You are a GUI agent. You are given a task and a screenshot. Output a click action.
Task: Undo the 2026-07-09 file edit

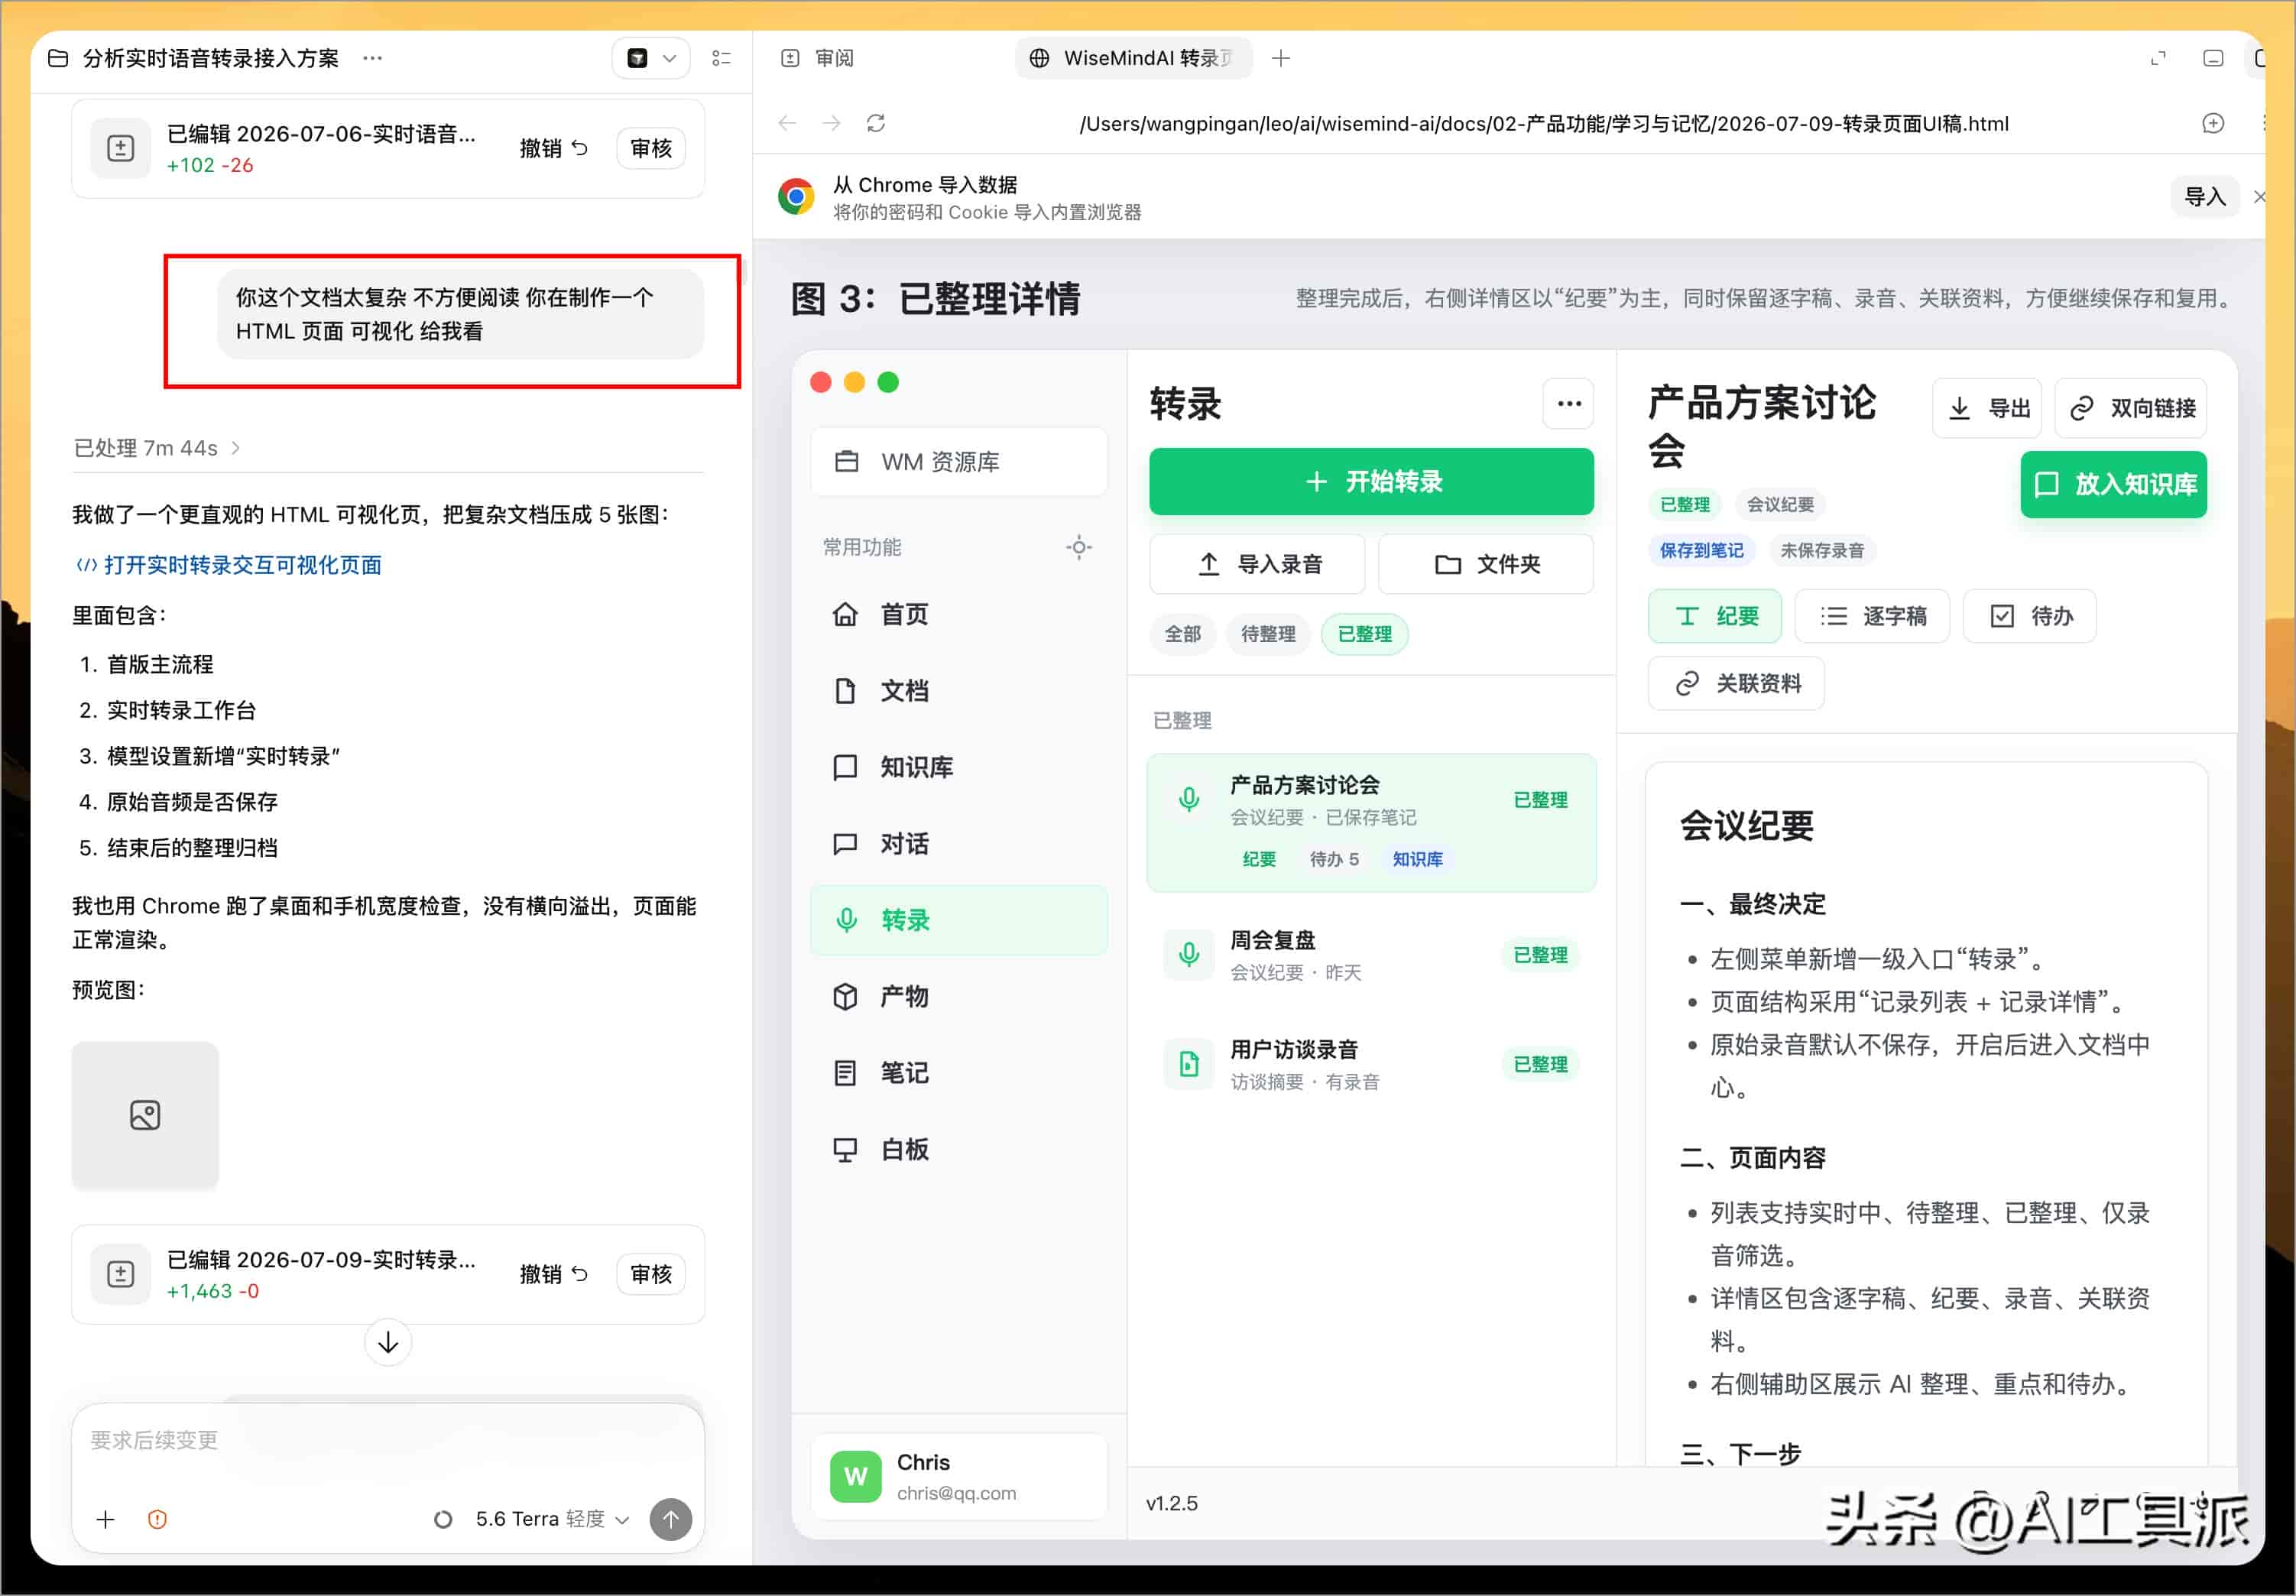coord(553,1274)
